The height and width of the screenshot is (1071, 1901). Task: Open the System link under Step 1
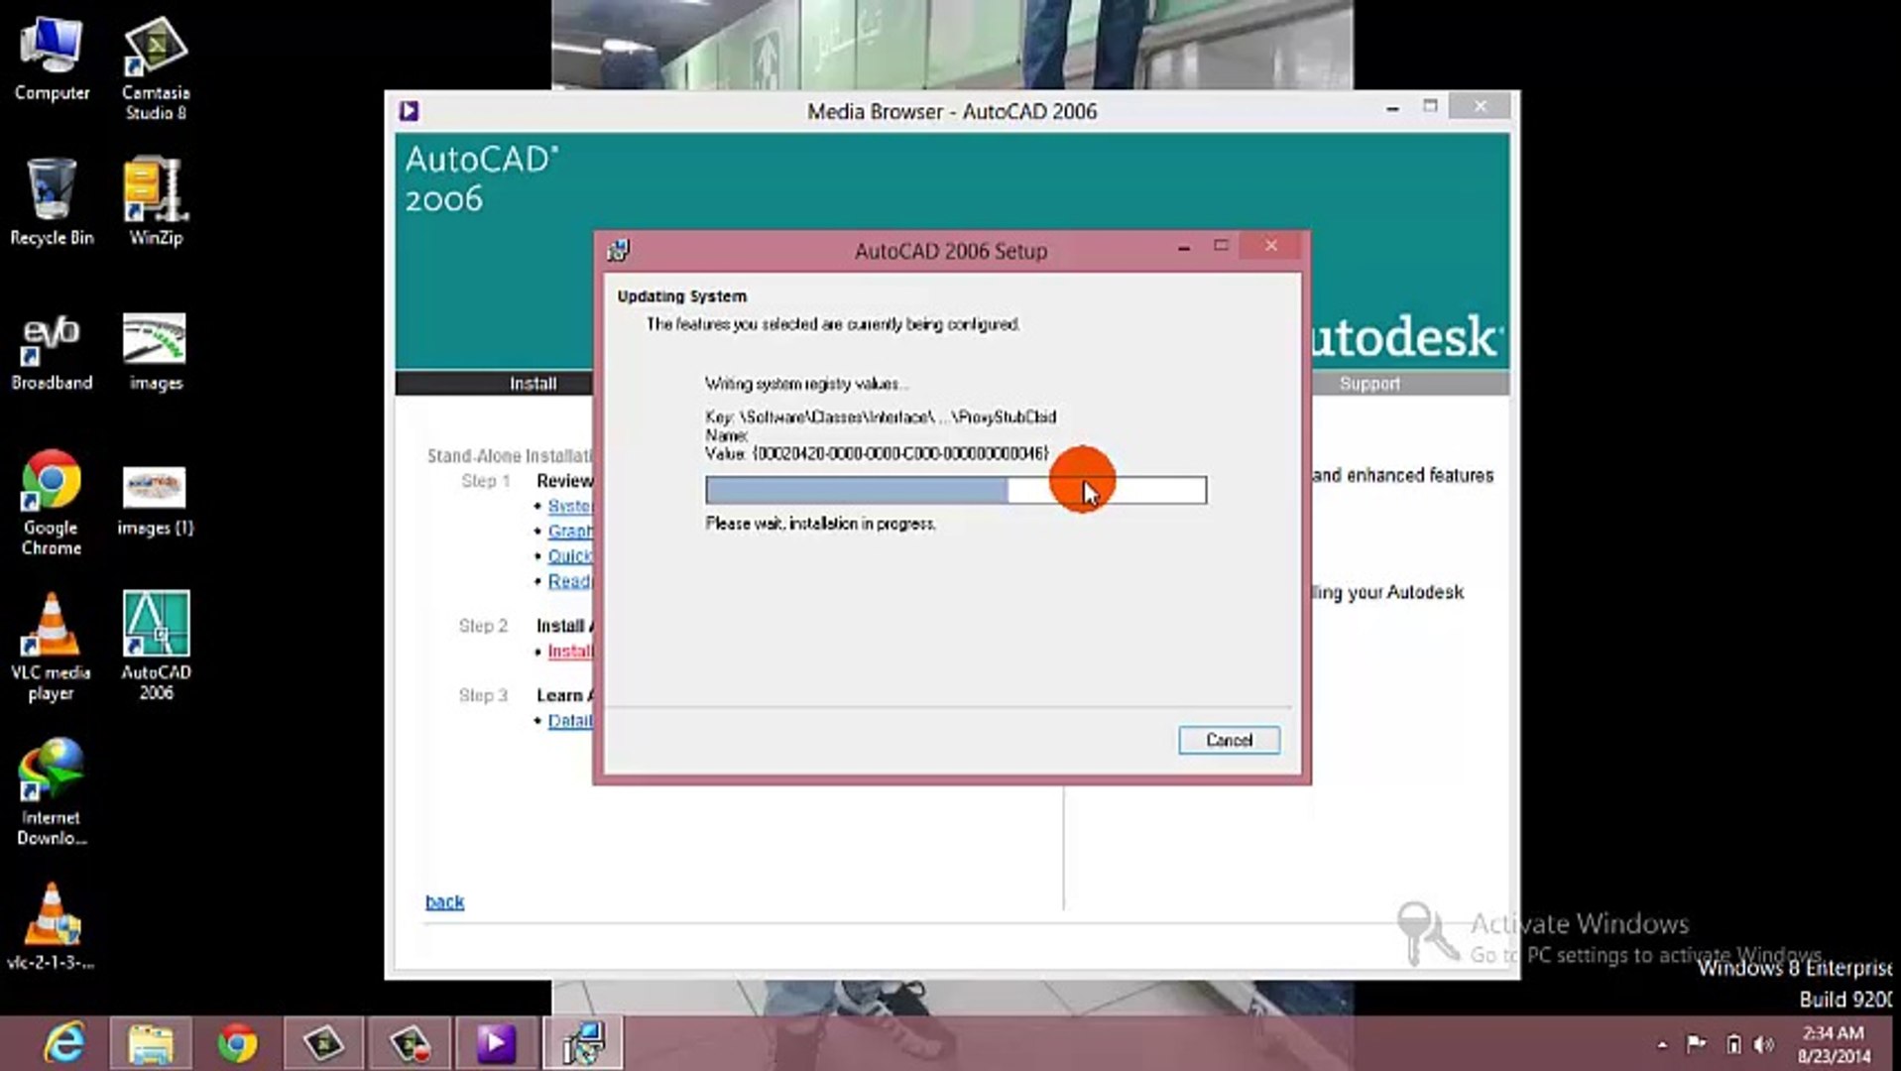click(569, 506)
